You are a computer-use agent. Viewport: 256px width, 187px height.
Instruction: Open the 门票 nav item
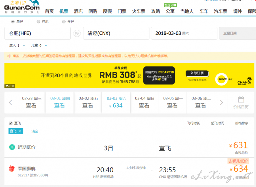click(x=122, y=11)
